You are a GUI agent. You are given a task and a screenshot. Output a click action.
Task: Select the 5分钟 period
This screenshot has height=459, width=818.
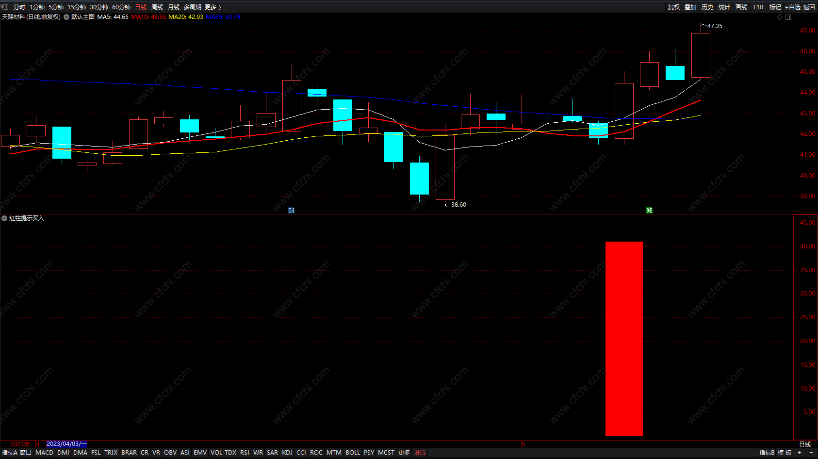[x=56, y=7]
